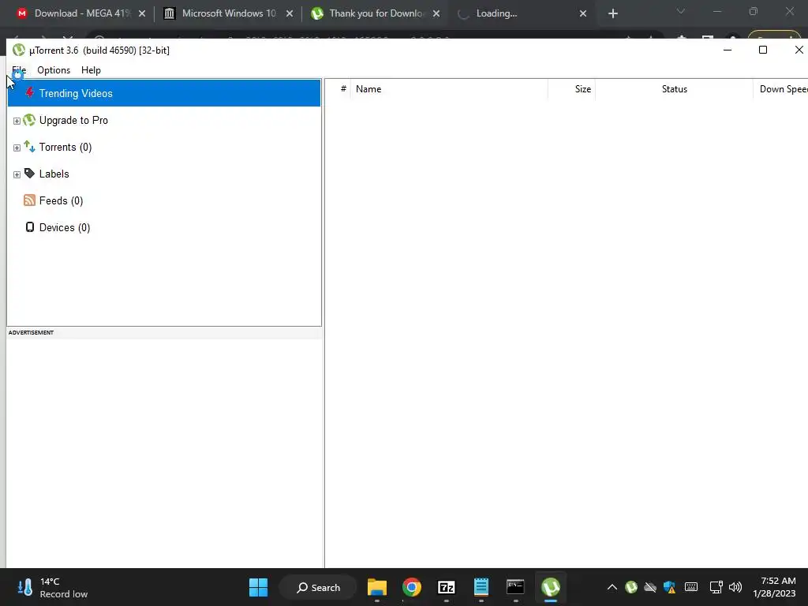Switch to the Download - MEGA browser tab
The width and height of the screenshot is (808, 606).
[x=81, y=13]
